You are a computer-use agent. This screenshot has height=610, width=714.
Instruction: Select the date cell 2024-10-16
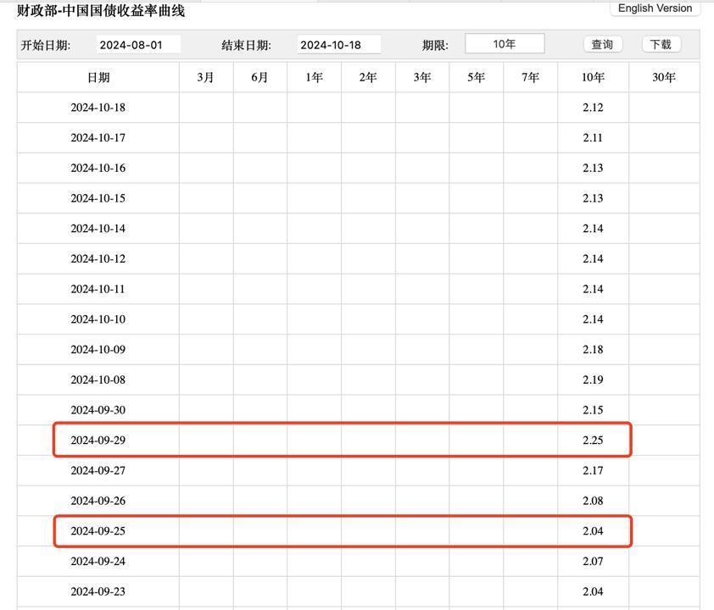point(98,169)
